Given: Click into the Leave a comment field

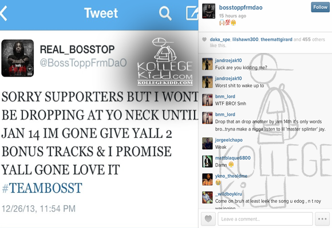Looking at the screenshot, I should (x=265, y=219).
